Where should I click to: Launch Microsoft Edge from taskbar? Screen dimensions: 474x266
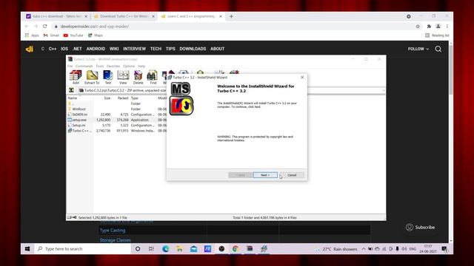(x=165, y=249)
